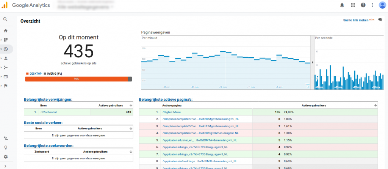Open Admin settings gear icon
388x169 pixels.
6,157
